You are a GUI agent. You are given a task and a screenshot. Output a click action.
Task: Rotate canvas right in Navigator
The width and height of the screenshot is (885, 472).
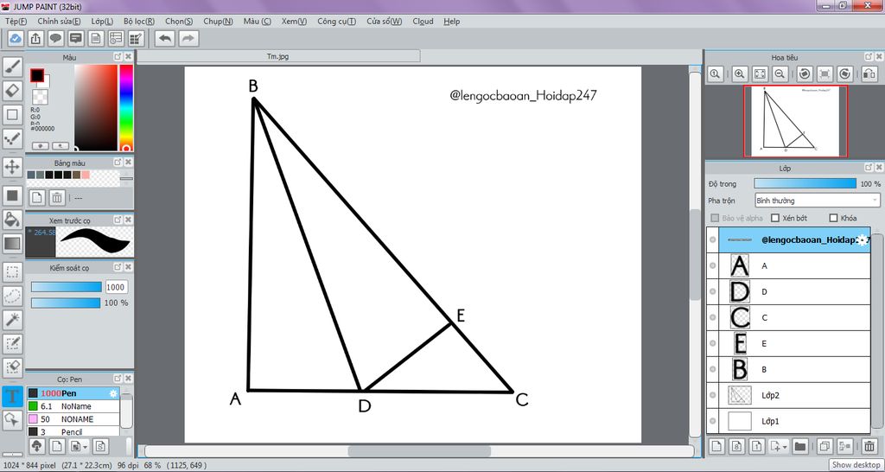coord(845,73)
